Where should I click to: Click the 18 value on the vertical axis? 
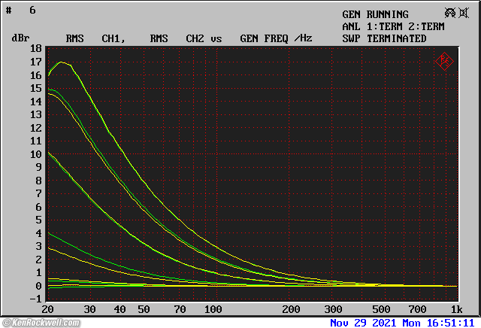pos(35,49)
